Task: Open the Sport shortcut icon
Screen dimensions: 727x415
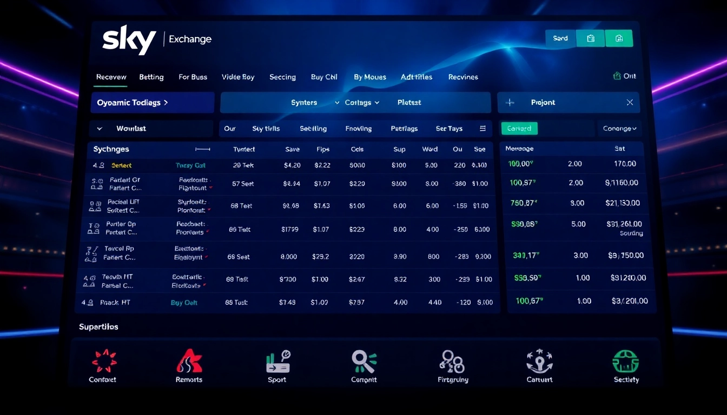Action: pyautogui.click(x=277, y=362)
